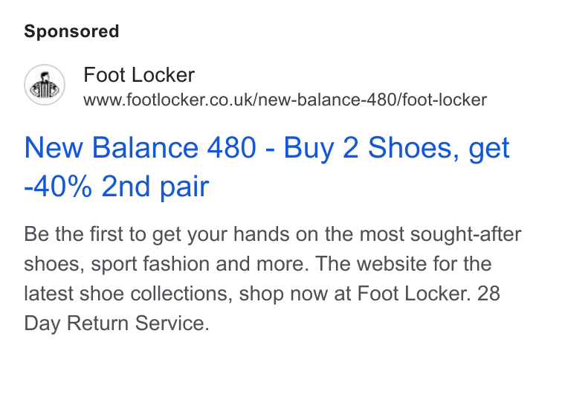Click "New Balance 480" in the blue title
Image resolution: width=565 pixels, height=403 pixels.
(x=141, y=148)
